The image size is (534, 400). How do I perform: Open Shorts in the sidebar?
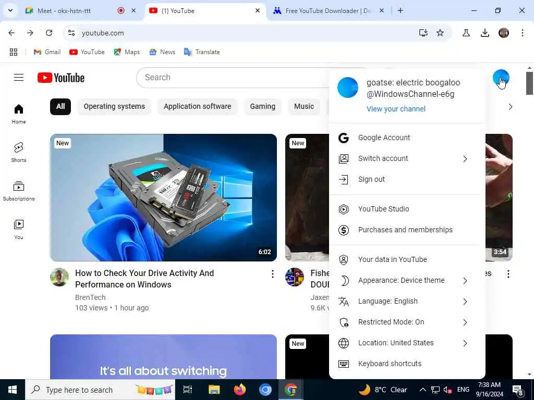19,153
